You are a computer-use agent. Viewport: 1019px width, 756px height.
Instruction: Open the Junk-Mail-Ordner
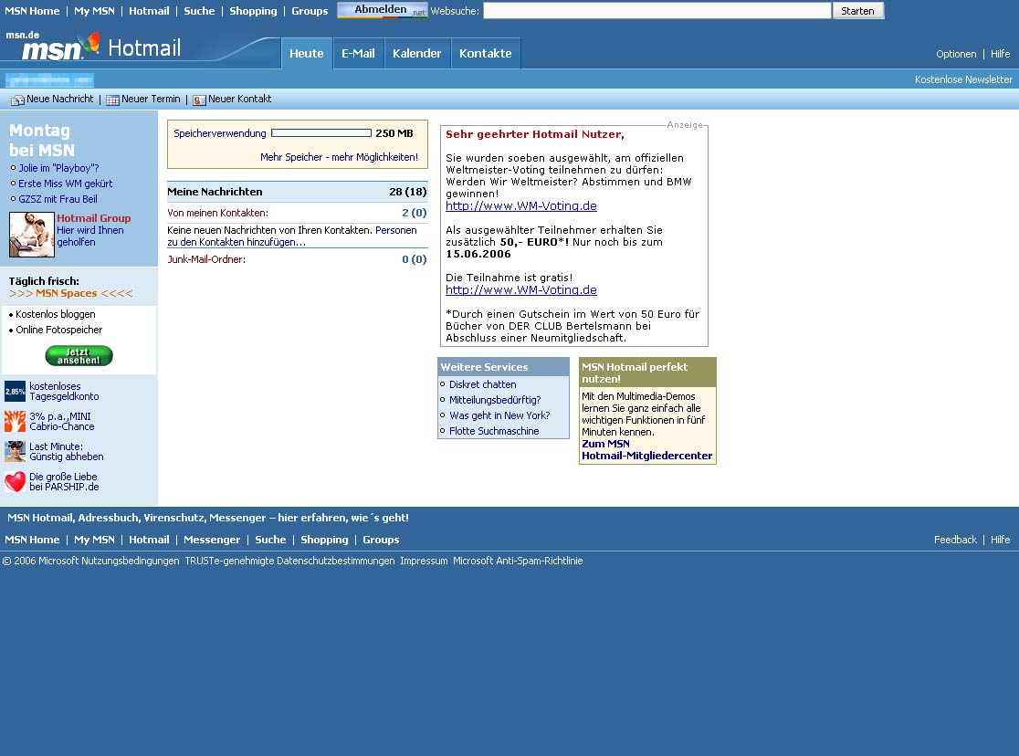coord(206,259)
